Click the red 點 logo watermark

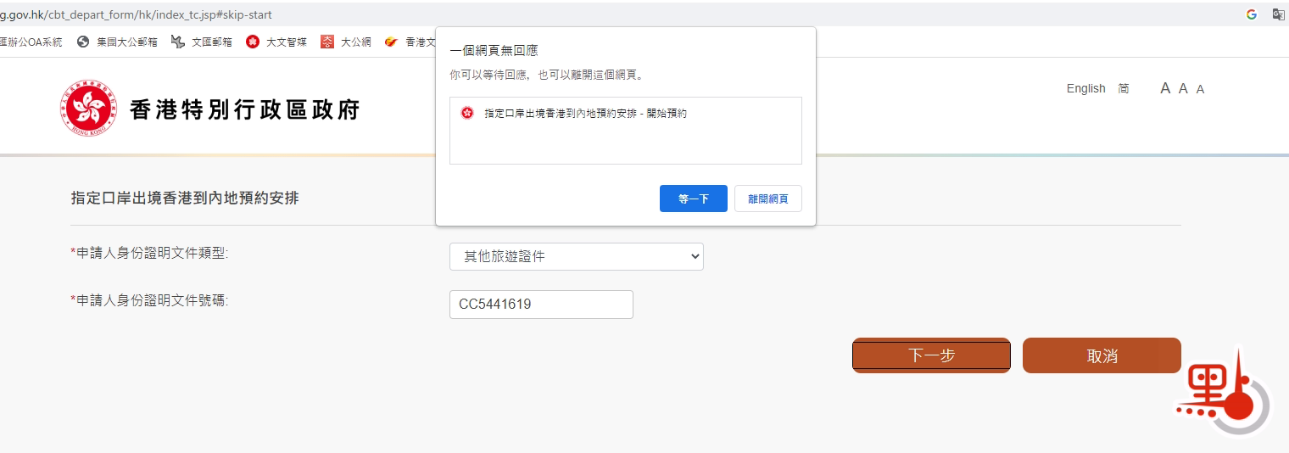pos(1221,395)
